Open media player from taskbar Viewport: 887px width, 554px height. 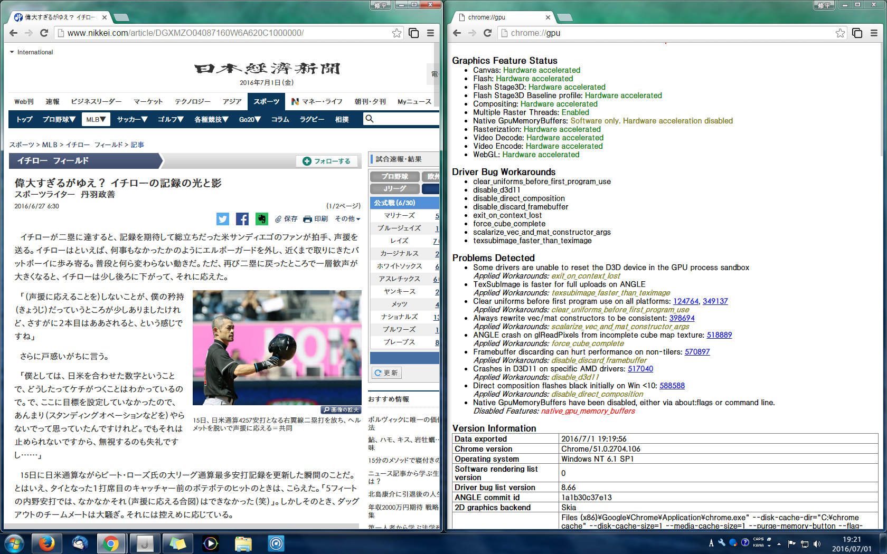pyautogui.click(x=211, y=543)
